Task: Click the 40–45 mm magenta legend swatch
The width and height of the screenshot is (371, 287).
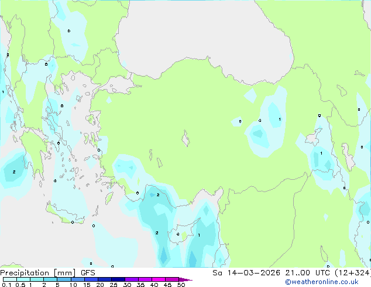Action: pos(159,279)
